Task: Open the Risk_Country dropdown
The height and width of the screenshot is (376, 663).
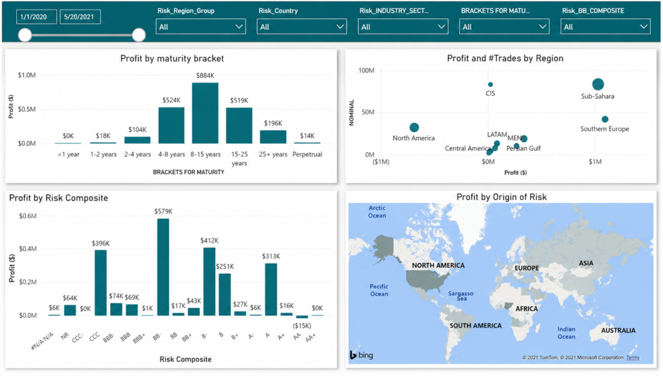Action: pyautogui.click(x=302, y=27)
